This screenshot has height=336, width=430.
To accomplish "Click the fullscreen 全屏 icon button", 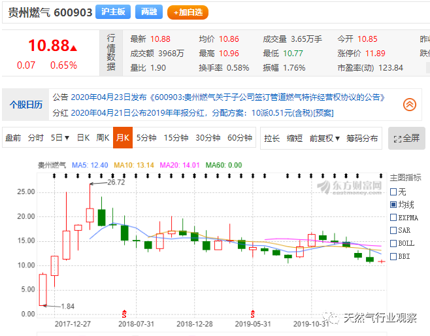I will 406,139.
